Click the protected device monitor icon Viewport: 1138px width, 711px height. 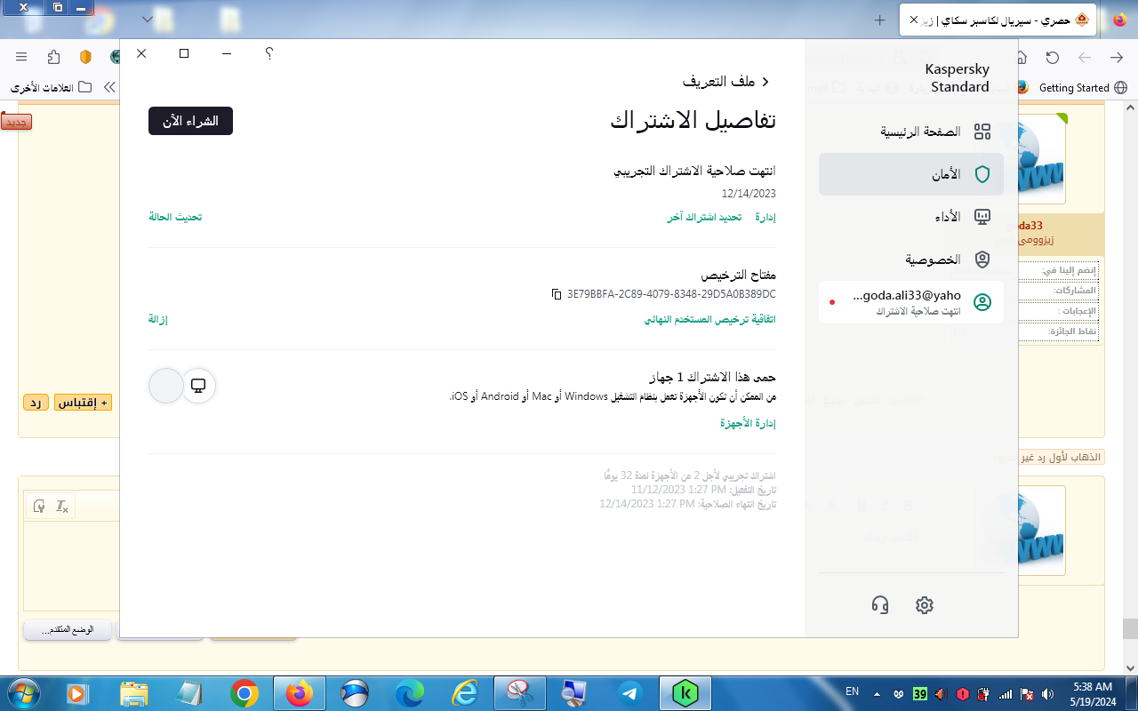[198, 386]
